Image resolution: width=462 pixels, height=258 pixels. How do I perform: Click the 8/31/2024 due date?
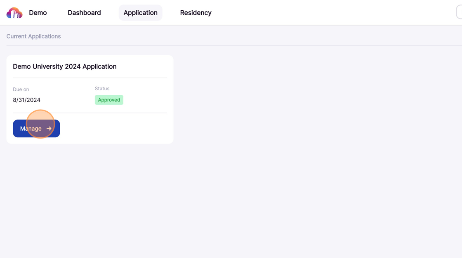[26, 100]
